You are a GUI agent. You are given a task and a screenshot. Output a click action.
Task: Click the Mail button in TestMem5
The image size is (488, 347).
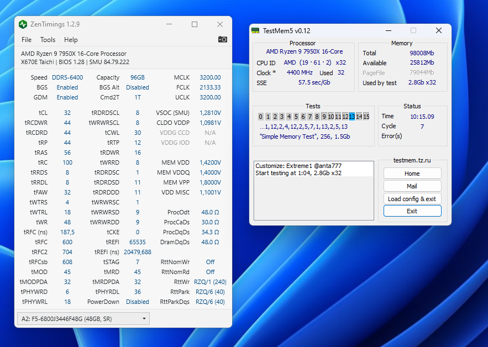tap(412, 186)
